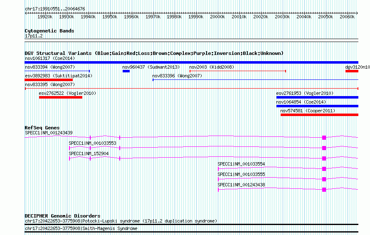Image resolution: width=370 pixels, height=235 pixels.
Task: Click the 20030k ruler tick label
Action: pos(282,17)
